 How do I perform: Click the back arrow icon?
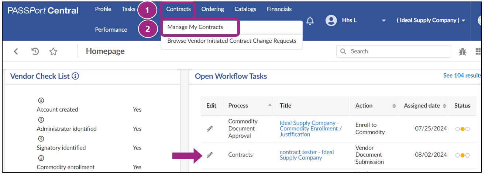pyautogui.click(x=16, y=52)
